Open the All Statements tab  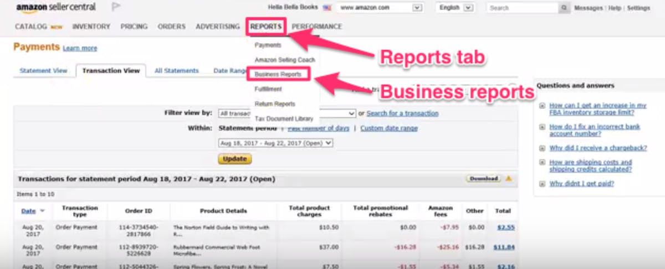(x=176, y=71)
